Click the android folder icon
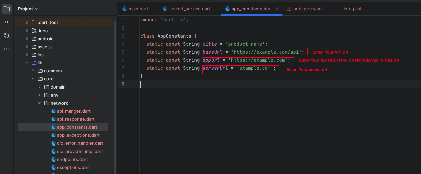Viewport: 421px width, 174px height. [x=34, y=39]
